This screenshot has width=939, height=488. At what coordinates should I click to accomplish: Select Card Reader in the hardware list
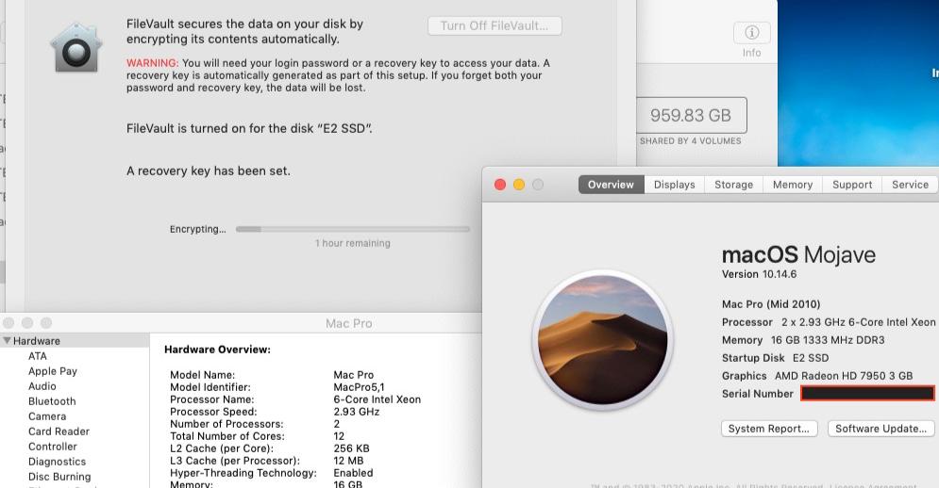point(59,431)
